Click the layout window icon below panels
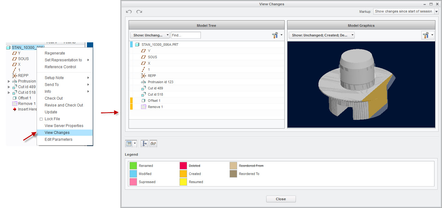This screenshot has width=442, height=208. [x=129, y=144]
